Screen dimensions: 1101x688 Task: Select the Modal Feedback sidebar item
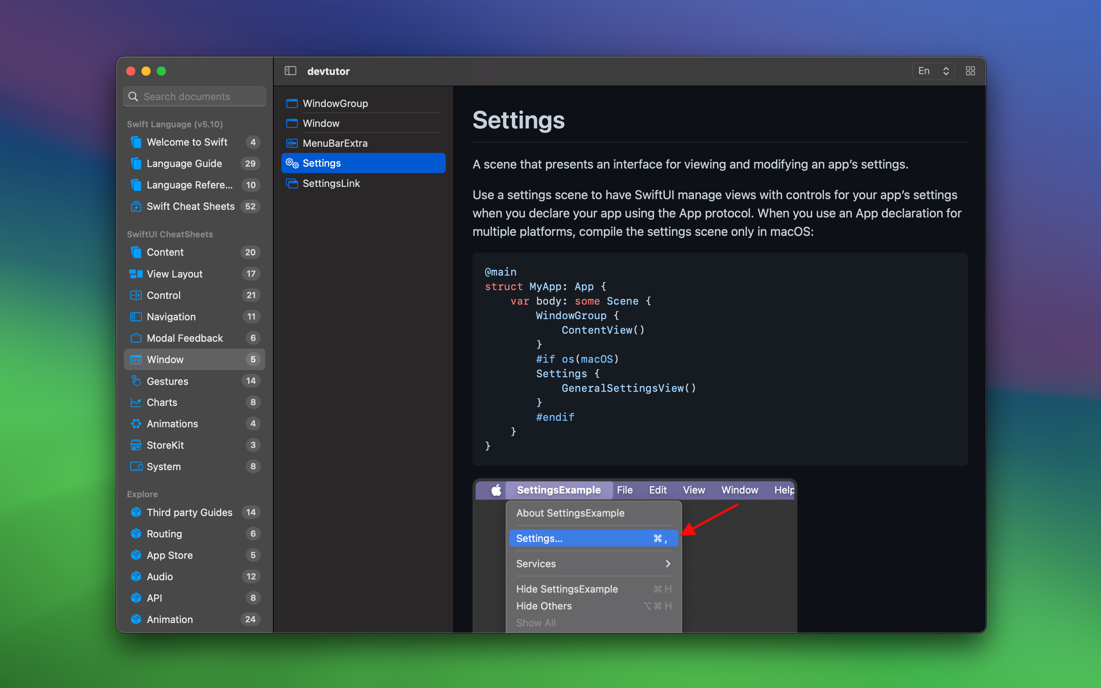click(185, 337)
